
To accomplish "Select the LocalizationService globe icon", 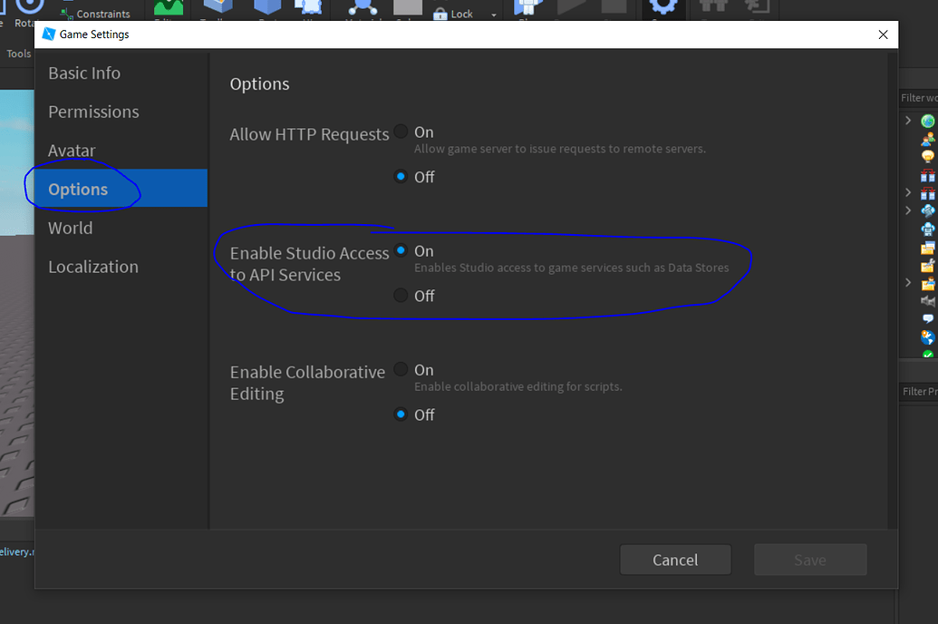I will 928,337.
